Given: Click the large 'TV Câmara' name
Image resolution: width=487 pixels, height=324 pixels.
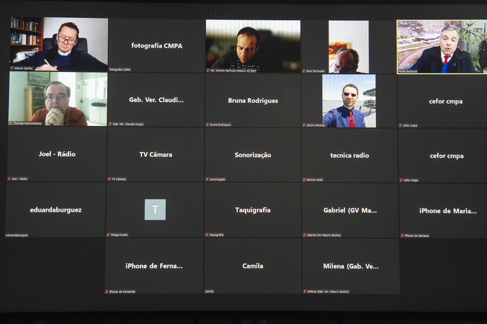Looking at the screenshot, I should (156, 155).
